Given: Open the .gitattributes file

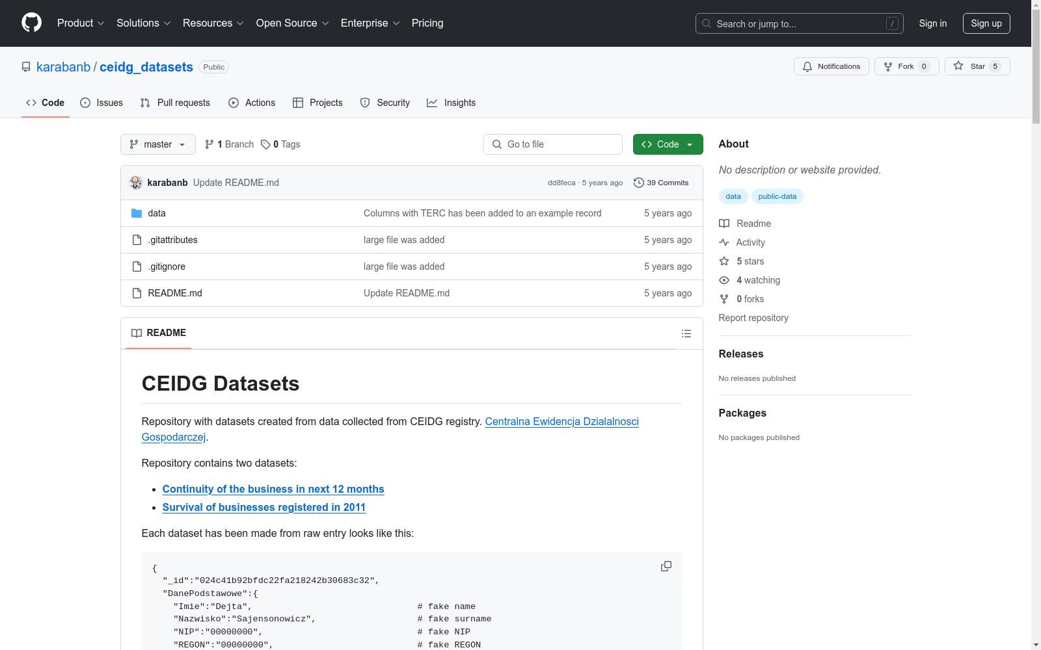Looking at the screenshot, I should [x=172, y=240].
